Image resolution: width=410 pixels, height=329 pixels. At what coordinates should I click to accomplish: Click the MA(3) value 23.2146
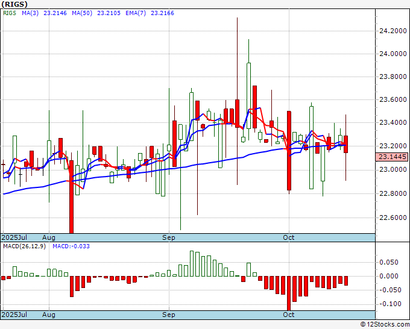pos(55,13)
